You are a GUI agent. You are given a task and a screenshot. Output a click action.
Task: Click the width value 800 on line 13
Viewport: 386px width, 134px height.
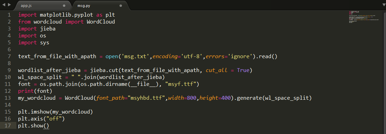191,98
